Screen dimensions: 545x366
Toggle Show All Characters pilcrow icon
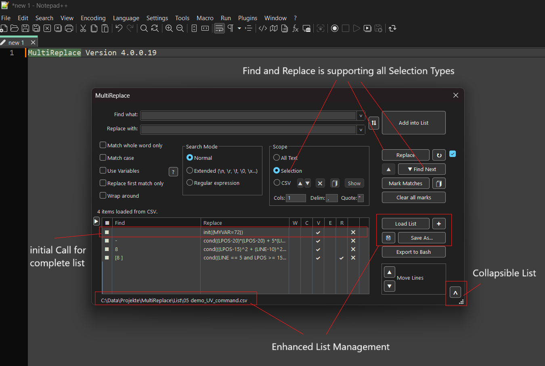(231, 28)
